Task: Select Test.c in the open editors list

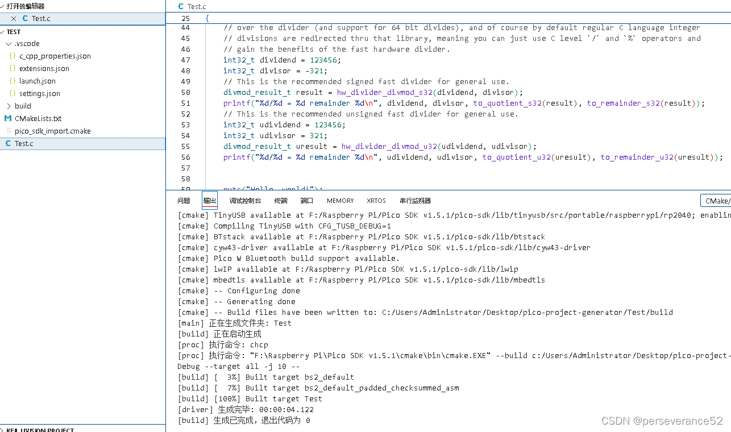Action: tap(82, 19)
